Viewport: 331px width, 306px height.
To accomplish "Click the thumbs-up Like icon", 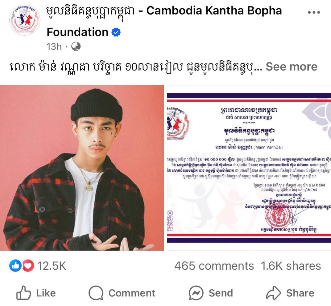I will [x=23, y=293].
